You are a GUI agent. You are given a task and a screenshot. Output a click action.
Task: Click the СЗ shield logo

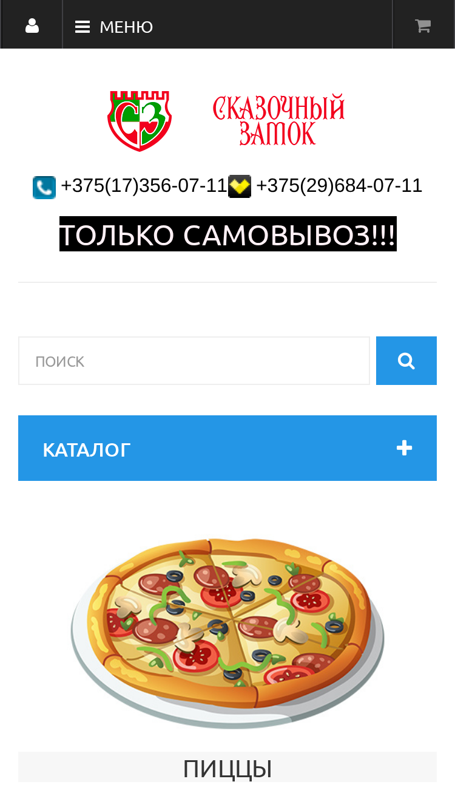click(140, 121)
